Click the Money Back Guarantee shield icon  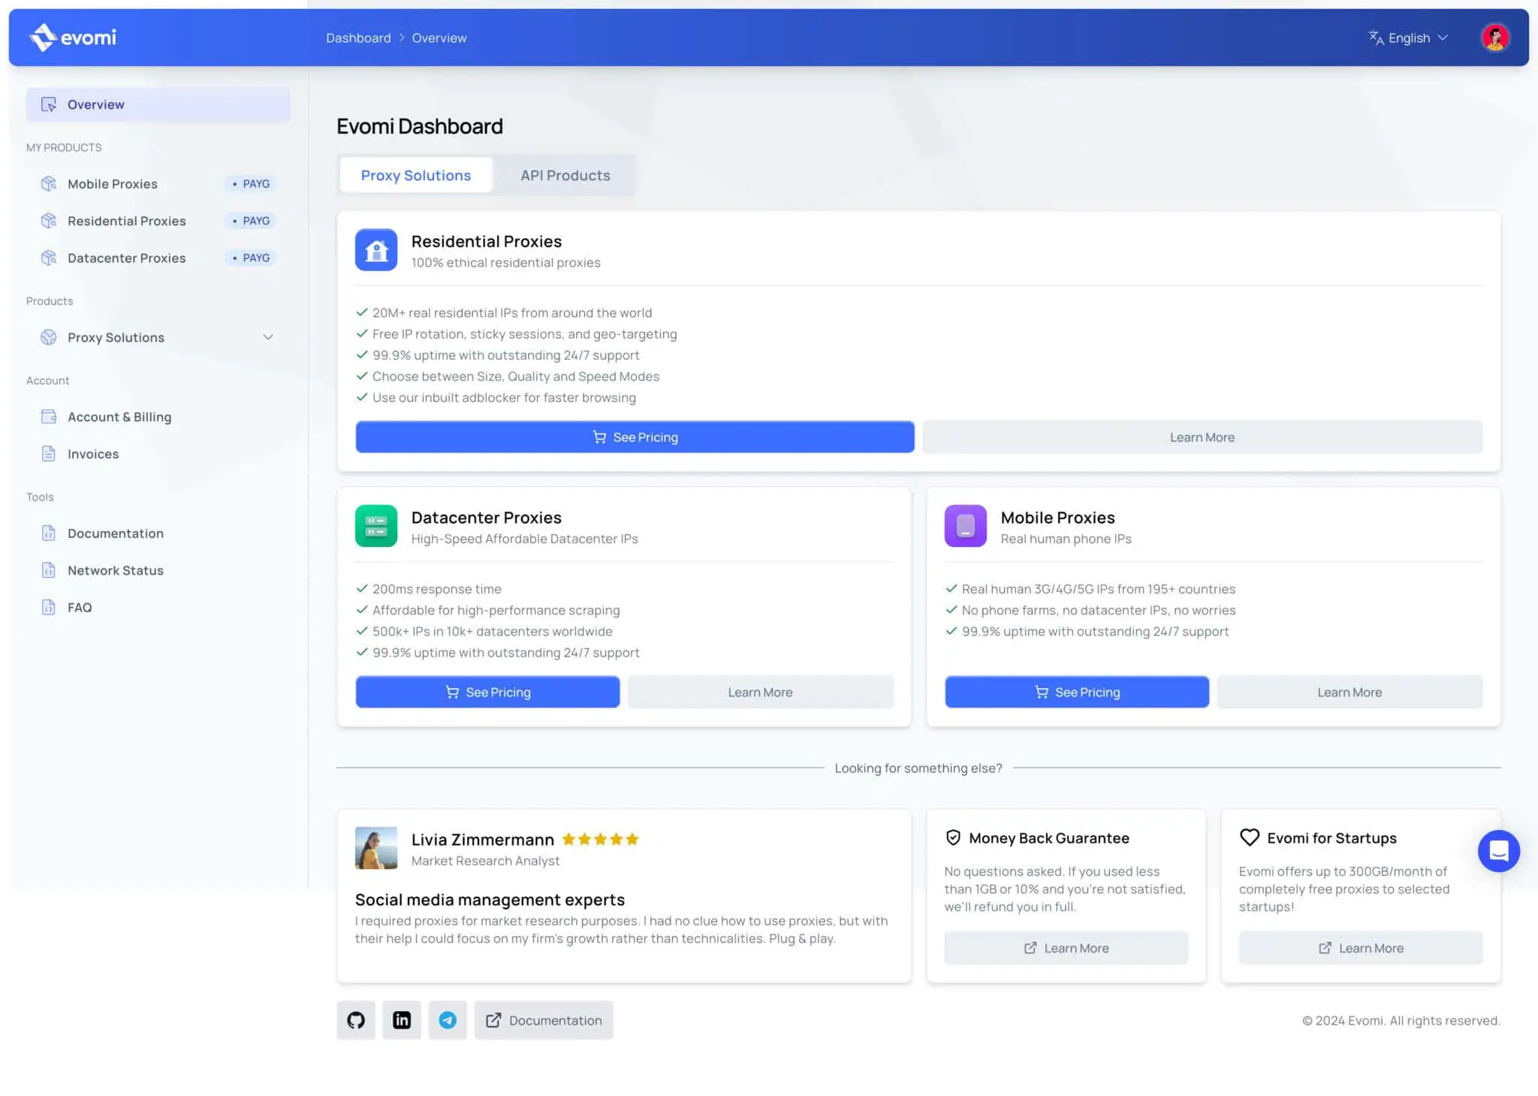(953, 838)
